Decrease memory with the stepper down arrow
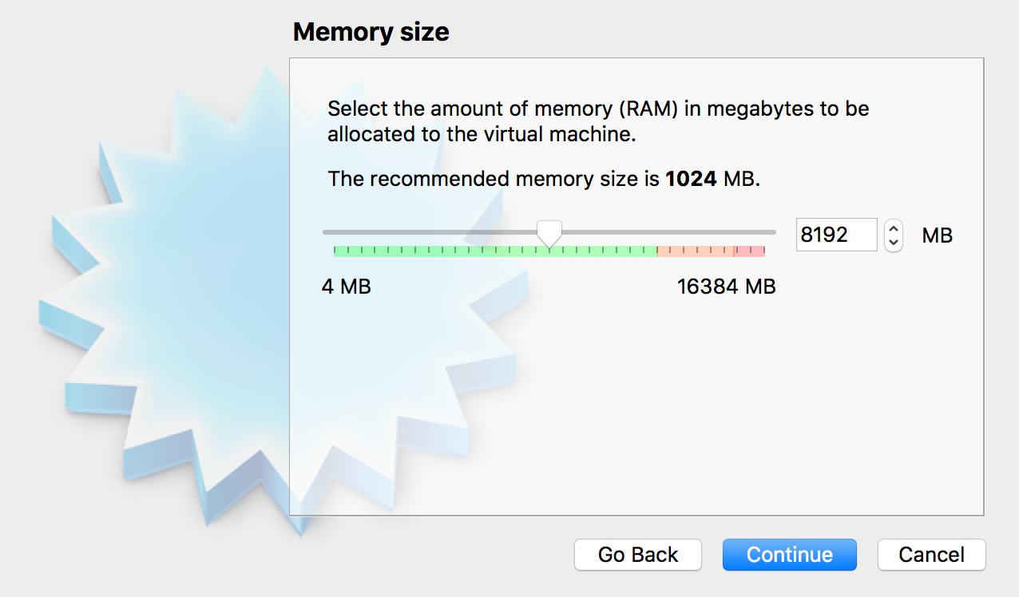This screenshot has width=1019, height=597. [x=894, y=242]
